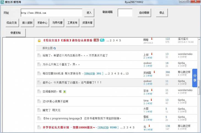Start auto refresh with 自动刷新 button
201x133 pixels.
click(x=144, y=13)
